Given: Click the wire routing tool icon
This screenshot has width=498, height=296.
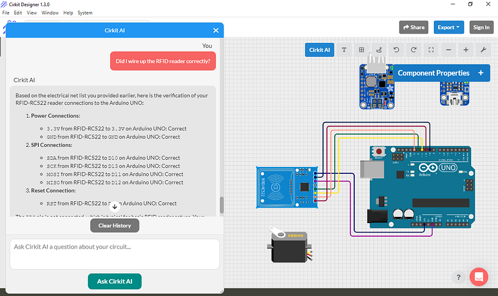Looking at the screenshot, I should 379,50.
